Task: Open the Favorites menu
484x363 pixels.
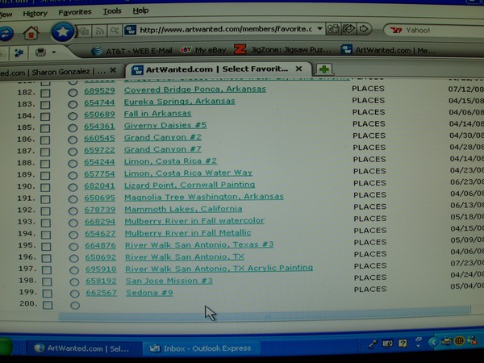Action: coord(75,12)
